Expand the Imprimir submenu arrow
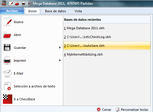Viewport: 153px width, 112px height. [60, 61]
